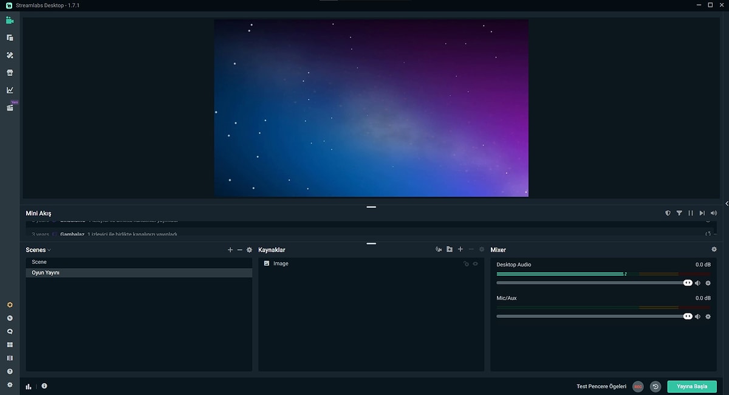Open the filter icon in Mini Akış
The height and width of the screenshot is (395, 729).
click(679, 213)
